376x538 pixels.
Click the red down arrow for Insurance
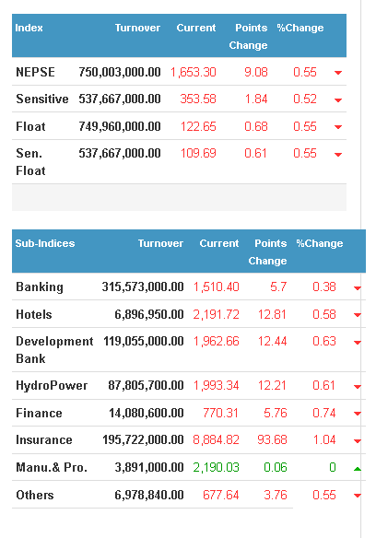[x=358, y=441]
